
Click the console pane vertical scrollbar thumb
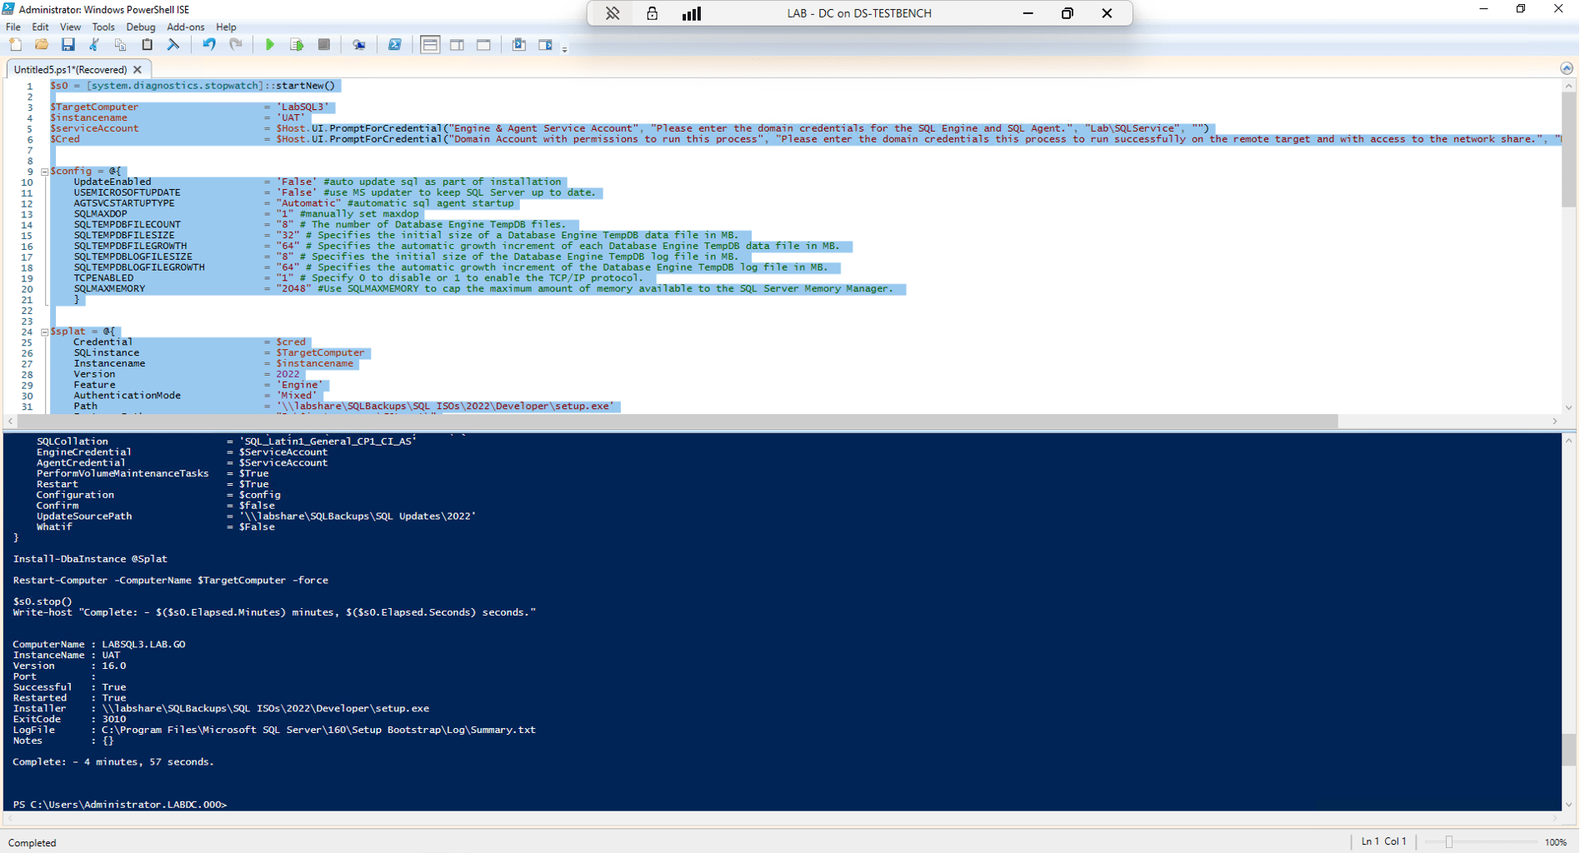pyautogui.click(x=1568, y=750)
